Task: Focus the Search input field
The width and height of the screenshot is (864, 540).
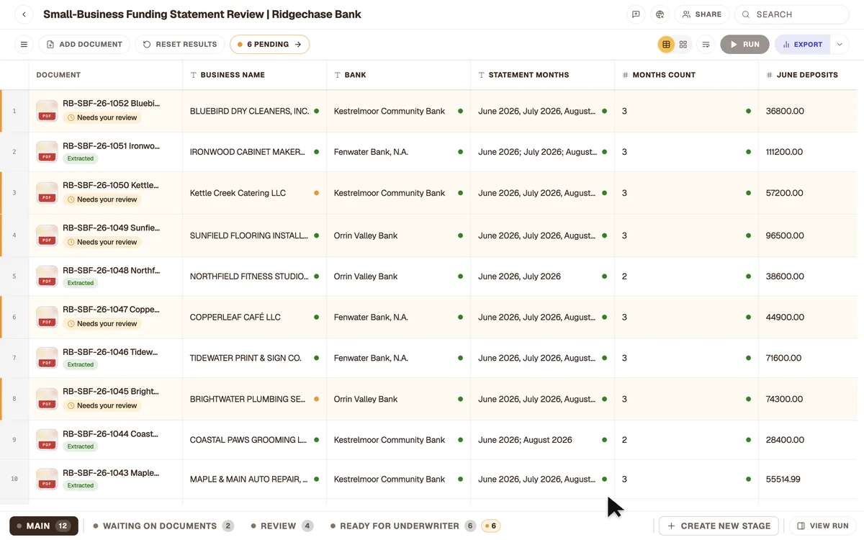Action: [792, 14]
